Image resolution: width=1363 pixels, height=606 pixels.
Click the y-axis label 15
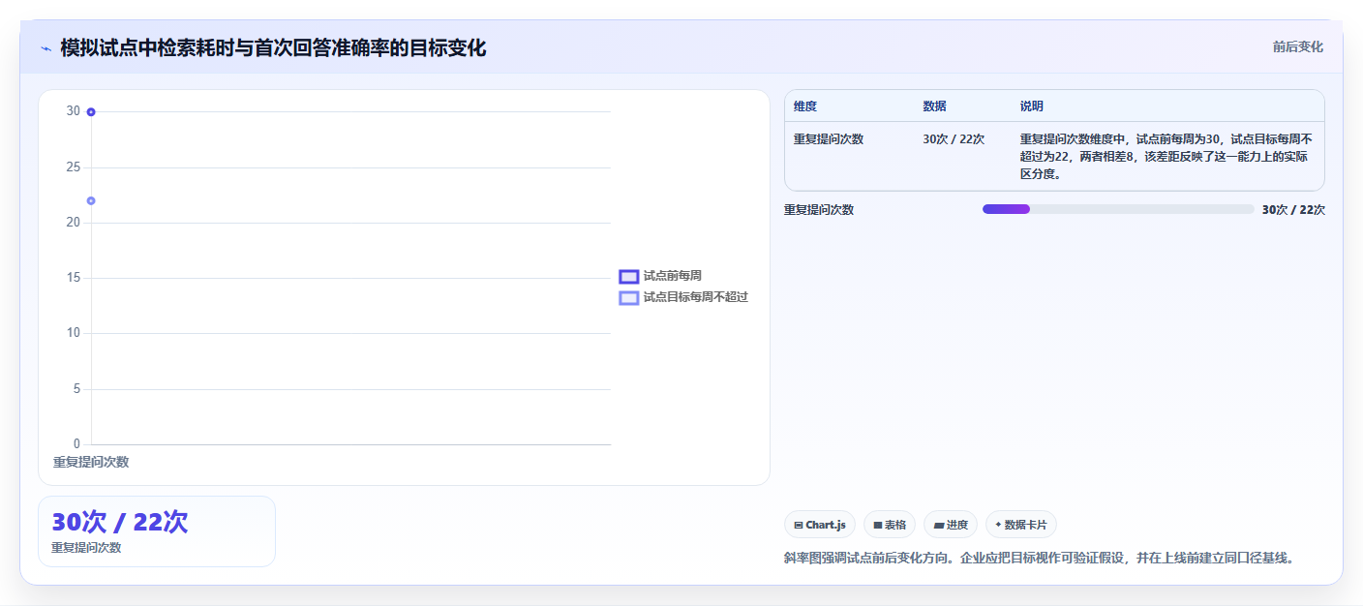[74, 278]
